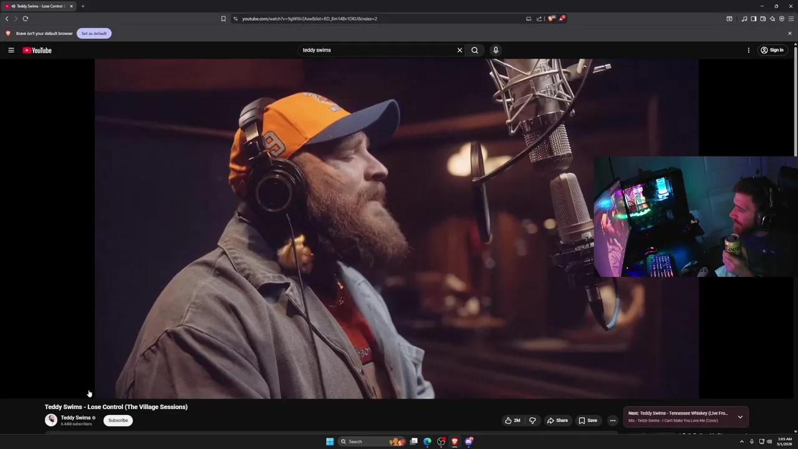The width and height of the screenshot is (798, 449).
Task: Open more actions ellipsis beside Save
Action: [x=612, y=420]
